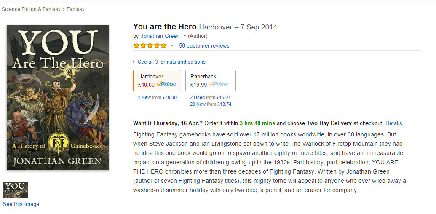Click the small cover thumbnail below
This screenshot has height=214, width=436.
pyautogui.click(x=15, y=190)
